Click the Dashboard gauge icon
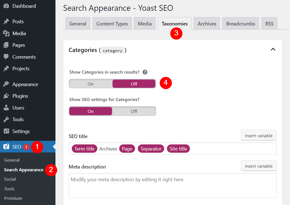Viewport: 290px width, 205px height. click(6, 6)
